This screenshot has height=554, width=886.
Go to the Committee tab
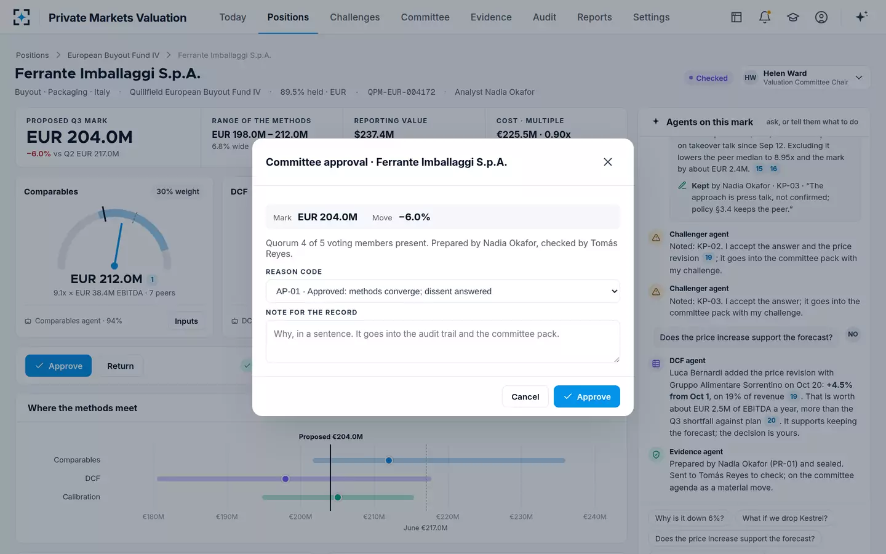click(x=425, y=17)
